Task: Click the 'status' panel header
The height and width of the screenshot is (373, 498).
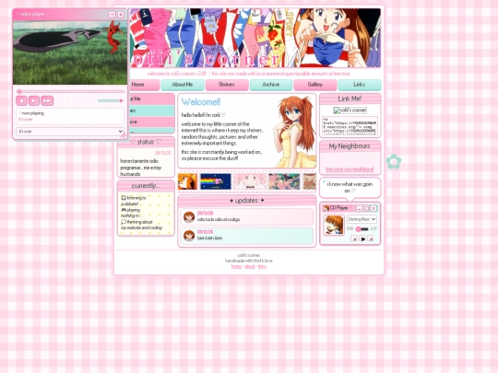Action: coord(146,142)
